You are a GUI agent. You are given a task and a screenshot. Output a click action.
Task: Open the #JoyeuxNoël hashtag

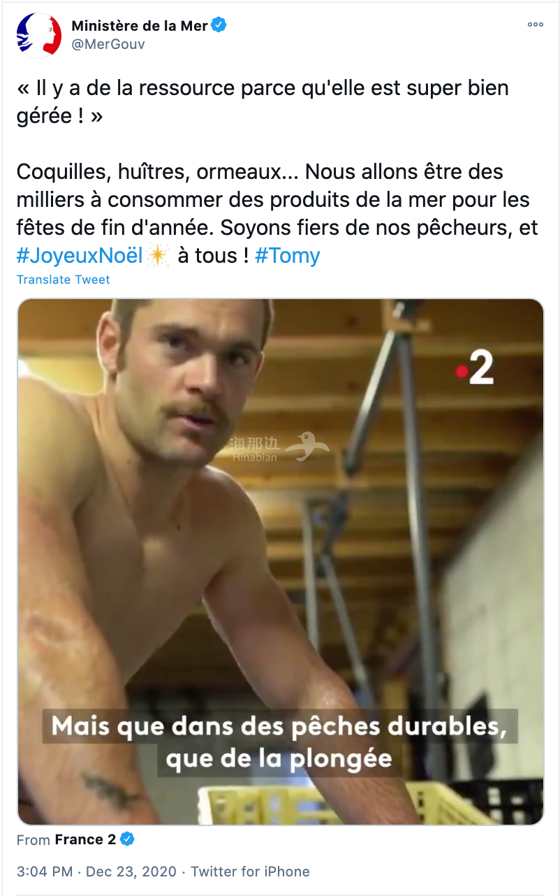pos(80,255)
